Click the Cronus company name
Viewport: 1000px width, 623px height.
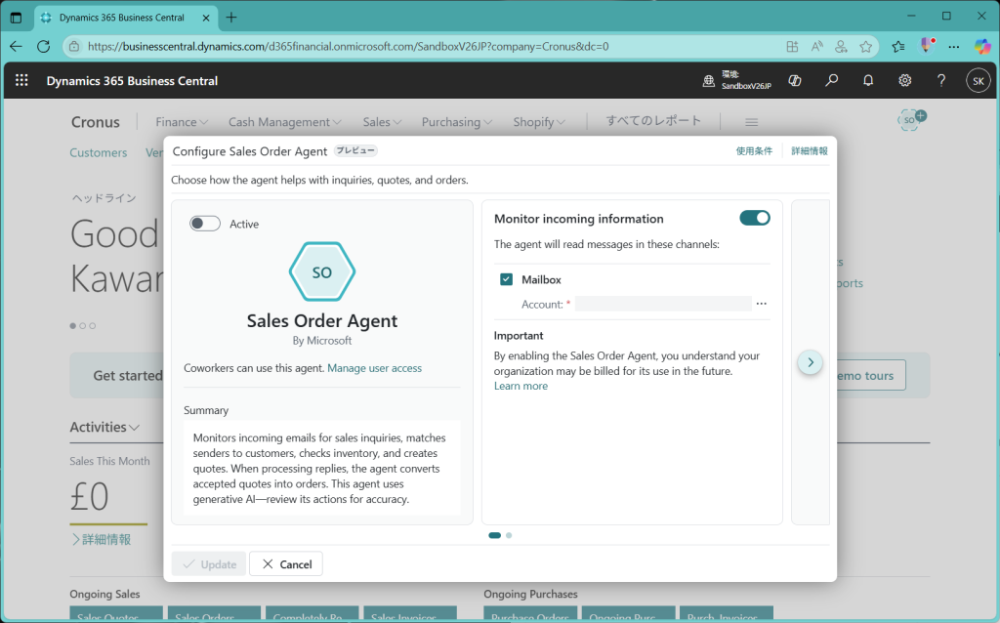[96, 122]
